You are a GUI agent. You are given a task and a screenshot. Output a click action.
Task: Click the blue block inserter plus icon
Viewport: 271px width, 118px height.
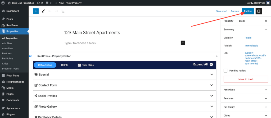coord(36,11)
